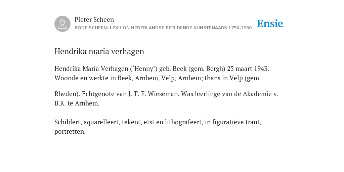Click the grey author avatar icon
344x172 pixels.
coord(62,24)
